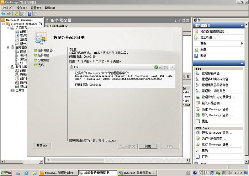
Task: Open the 文件(F) menu
Action: point(7,7)
